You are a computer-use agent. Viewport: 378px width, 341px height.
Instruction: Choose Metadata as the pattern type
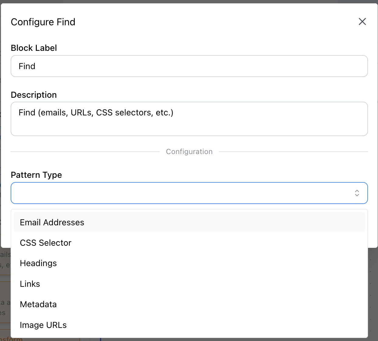pyautogui.click(x=38, y=304)
